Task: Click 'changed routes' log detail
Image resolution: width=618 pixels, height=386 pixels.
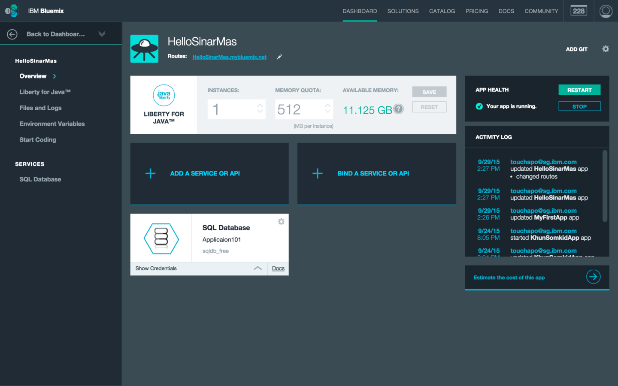Action: [x=536, y=177]
